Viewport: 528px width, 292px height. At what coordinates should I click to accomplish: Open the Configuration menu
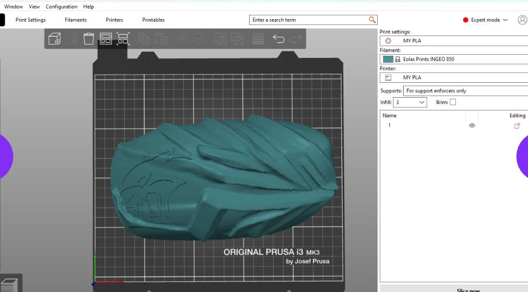tap(61, 6)
